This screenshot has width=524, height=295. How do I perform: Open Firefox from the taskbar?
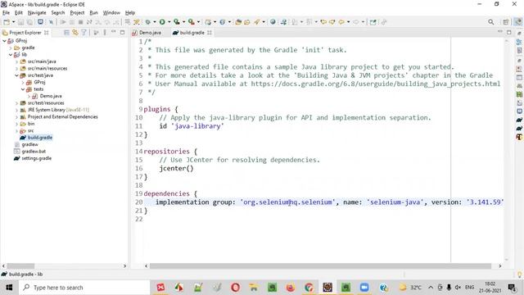[291, 288]
